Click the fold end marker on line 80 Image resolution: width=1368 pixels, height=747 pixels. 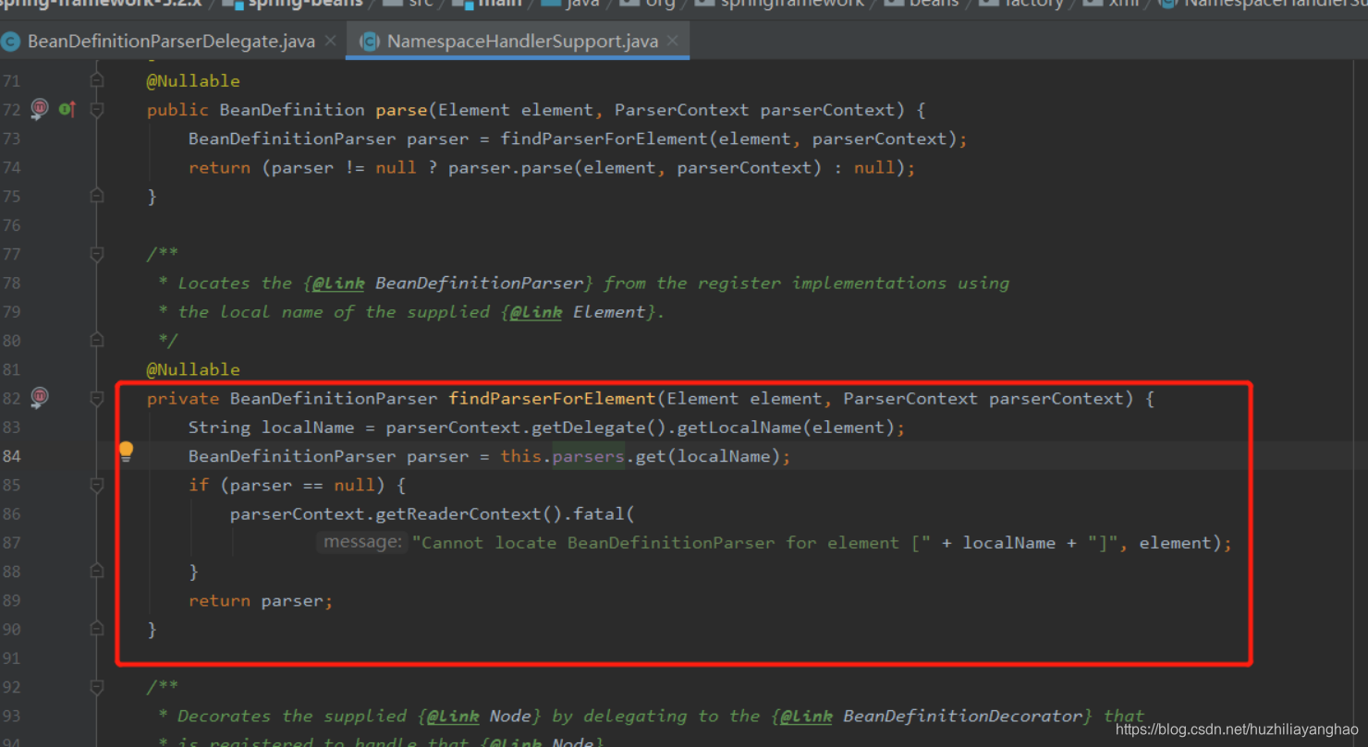pos(96,340)
